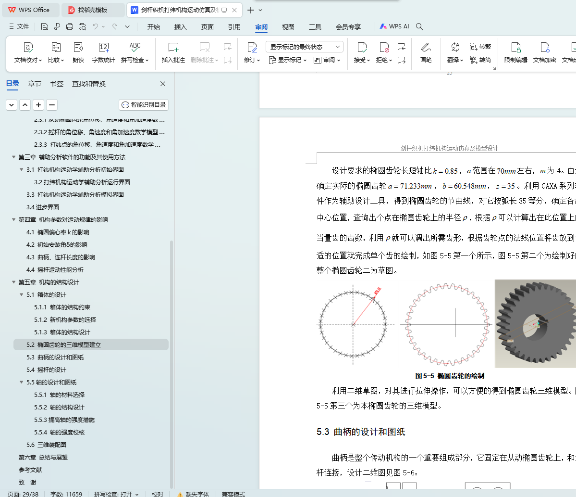Click the undo arrow icon

(x=96, y=26)
